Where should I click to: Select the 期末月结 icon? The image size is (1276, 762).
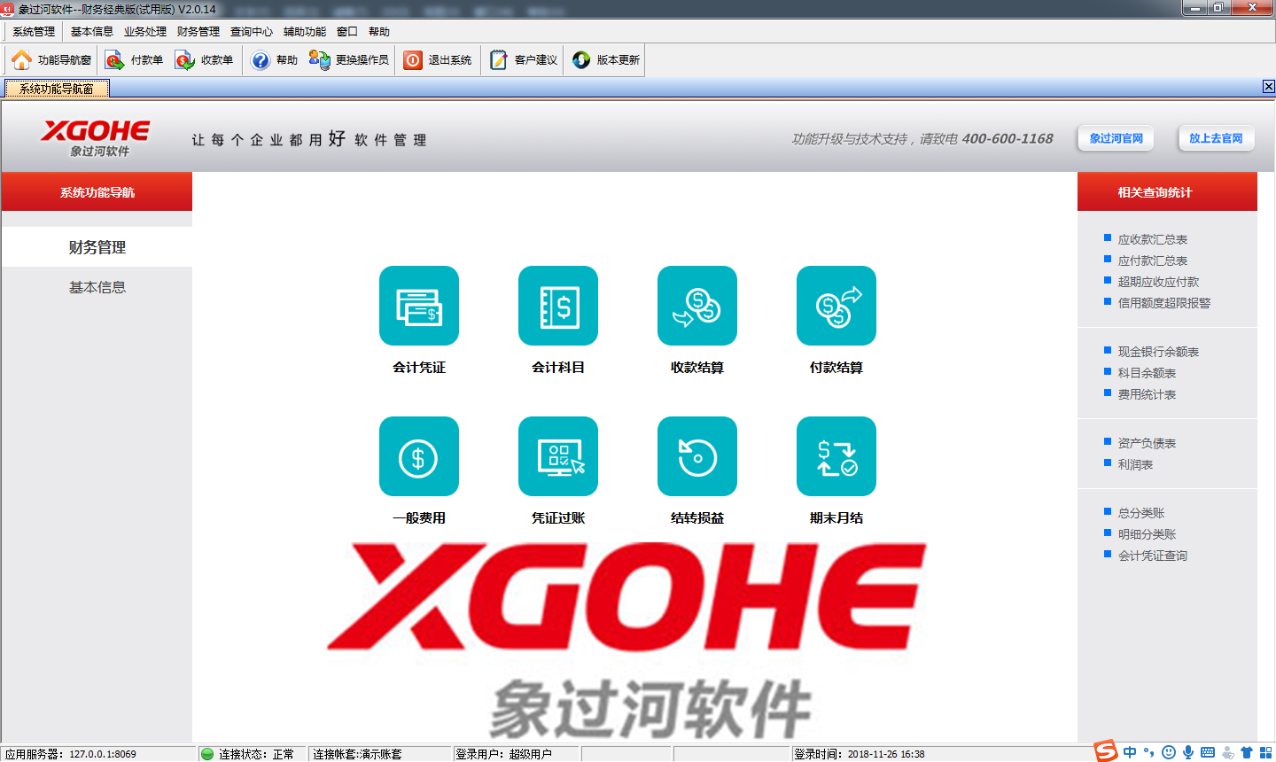pyautogui.click(x=836, y=456)
